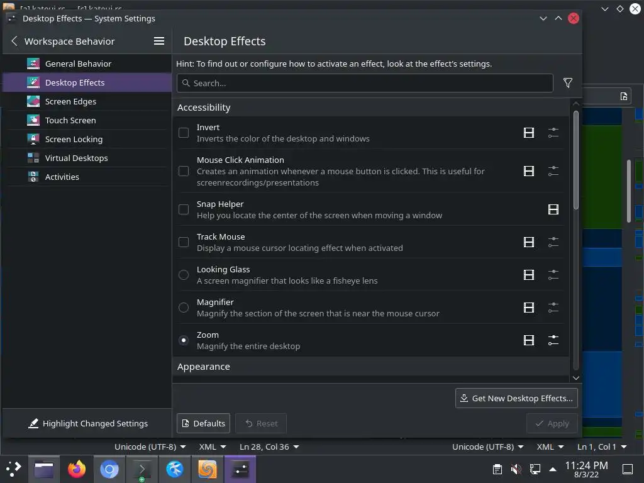Click the down arrow under the effects list
Image resolution: width=644 pixels, height=483 pixels.
(x=576, y=378)
